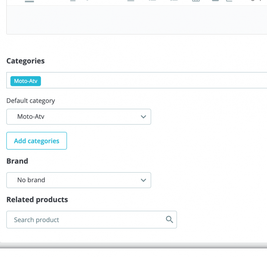Click inside the Categories tag input box

pyautogui.click(x=154, y=81)
